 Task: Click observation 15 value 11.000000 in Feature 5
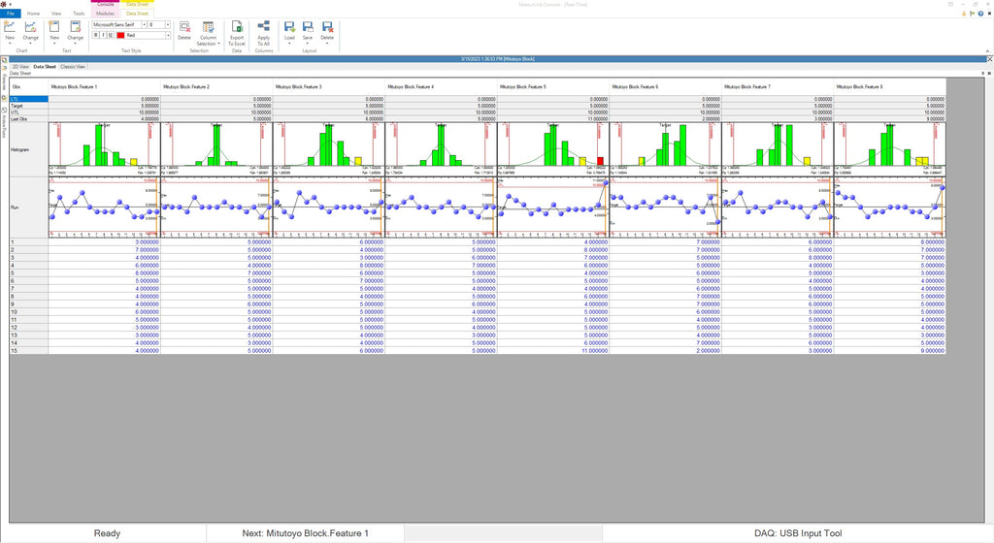(553, 351)
